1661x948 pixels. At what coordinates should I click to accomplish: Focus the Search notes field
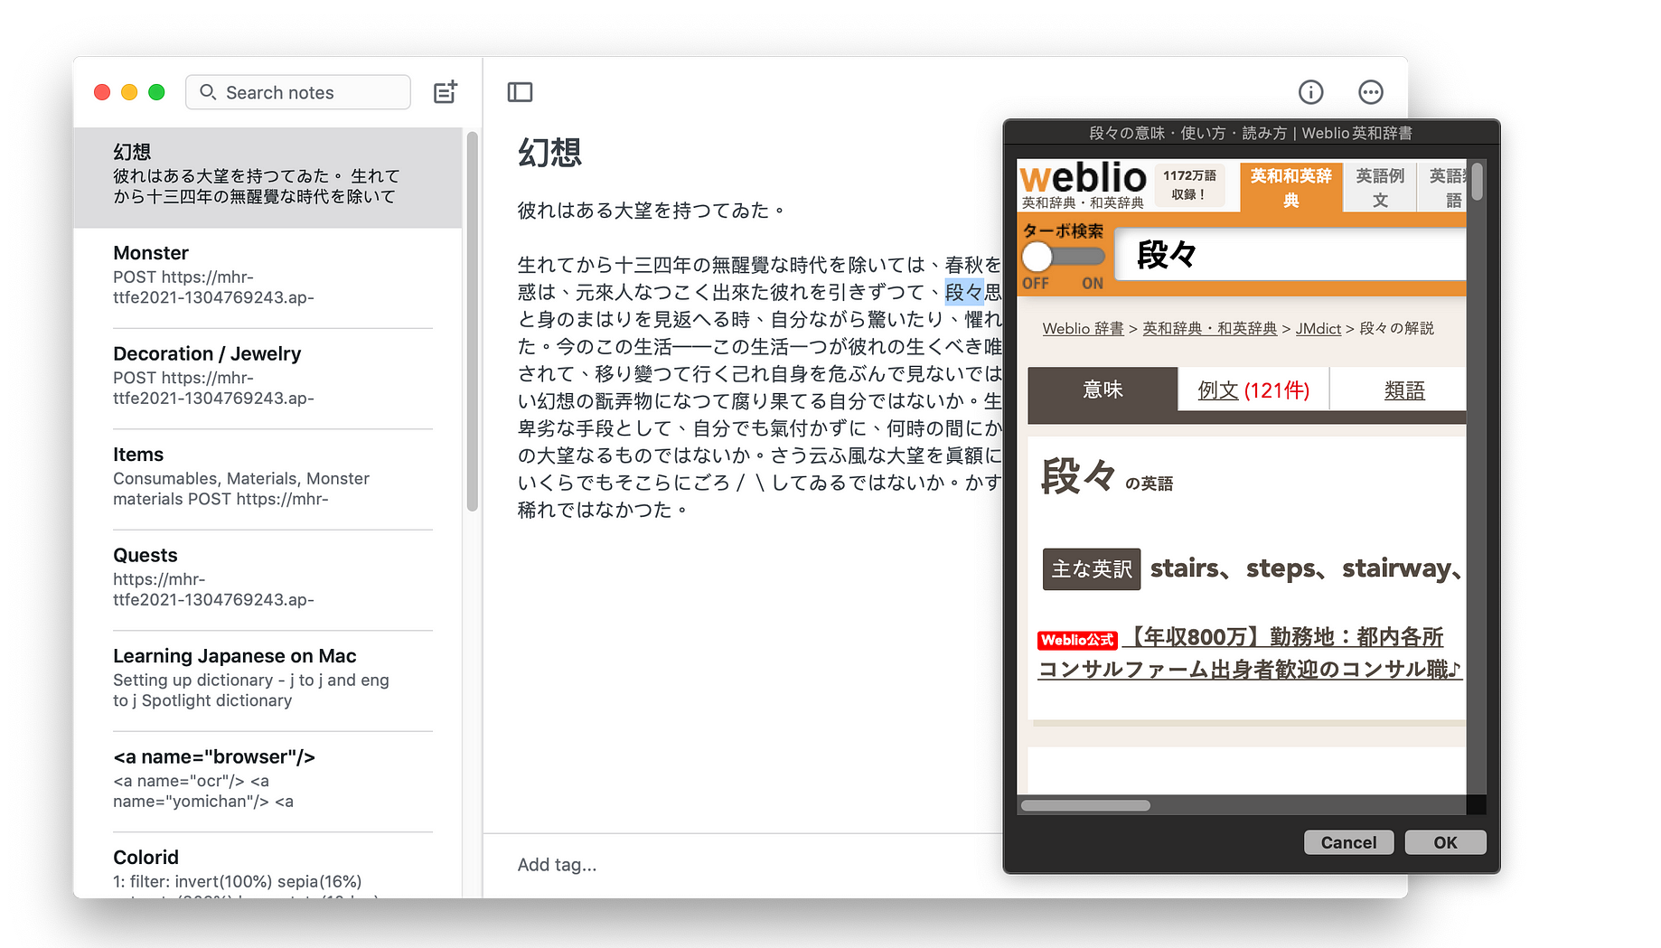[298, 92]
